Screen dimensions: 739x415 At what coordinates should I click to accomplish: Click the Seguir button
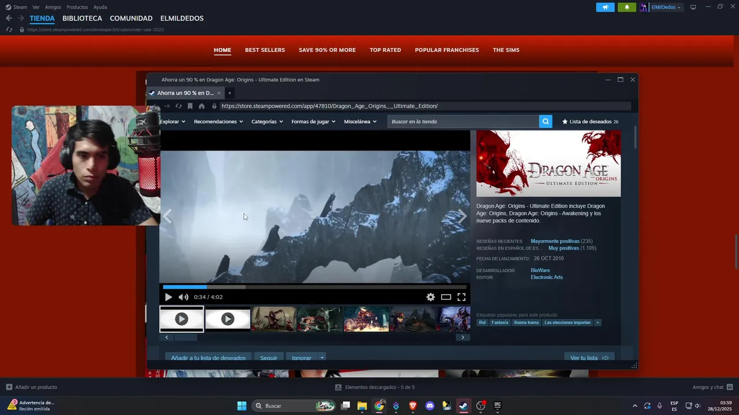click(x=268, y=358)
